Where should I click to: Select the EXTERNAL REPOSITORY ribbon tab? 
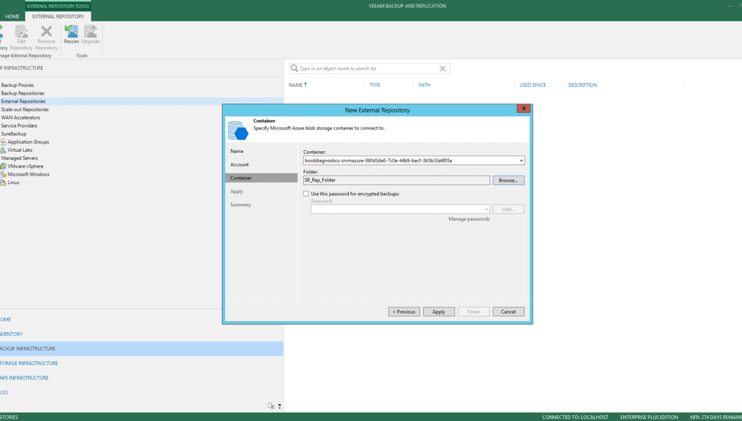click(58, 16)
